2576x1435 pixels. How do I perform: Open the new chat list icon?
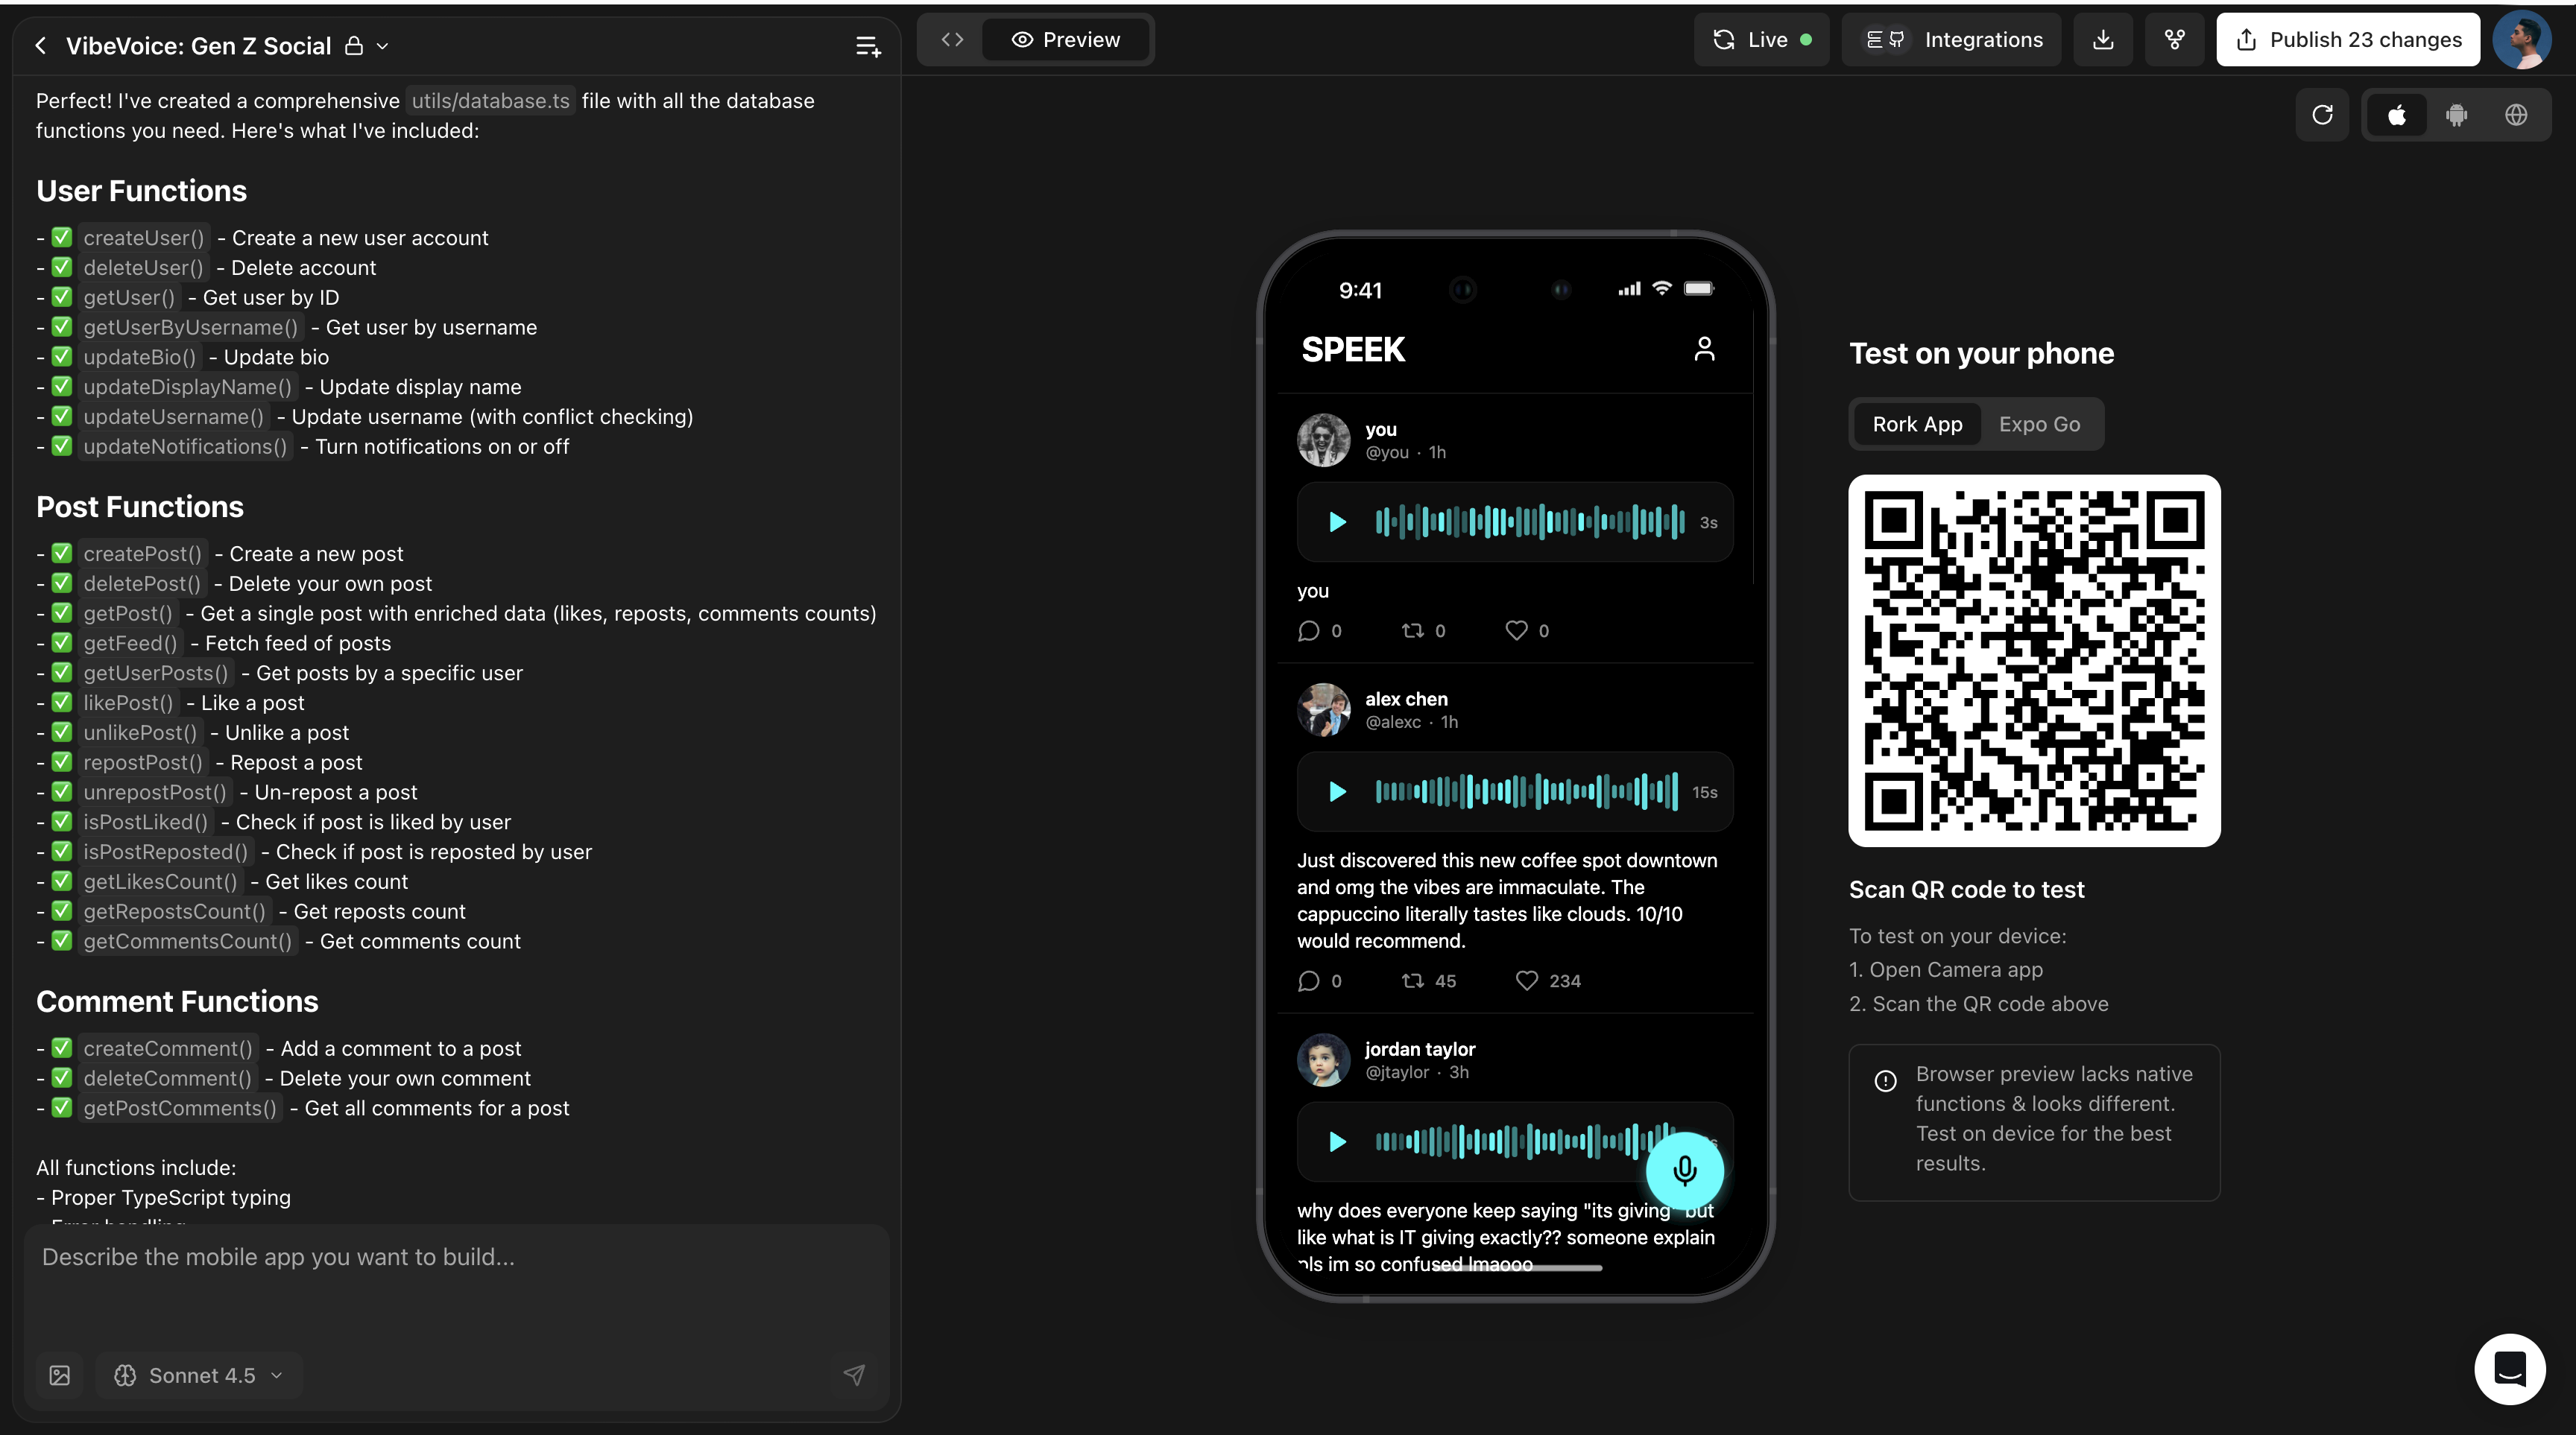click(868, 46)
